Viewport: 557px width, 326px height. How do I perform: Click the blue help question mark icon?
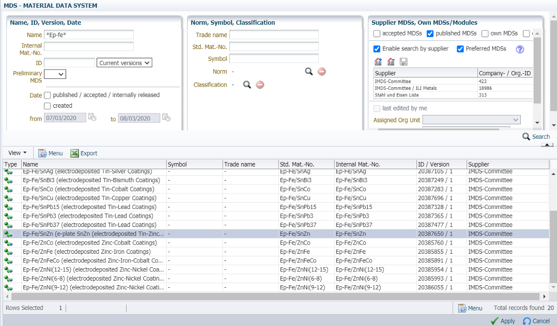coord(520,50)
